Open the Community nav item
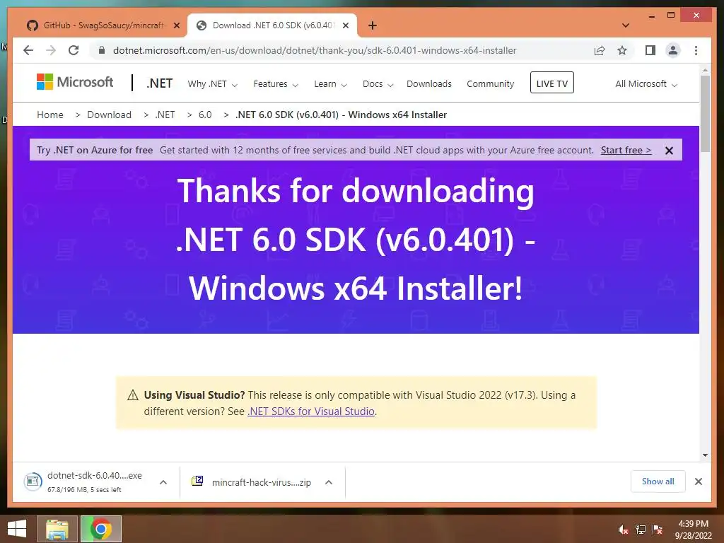This screenshot has width=724, height=543. (x=491, y=84)
